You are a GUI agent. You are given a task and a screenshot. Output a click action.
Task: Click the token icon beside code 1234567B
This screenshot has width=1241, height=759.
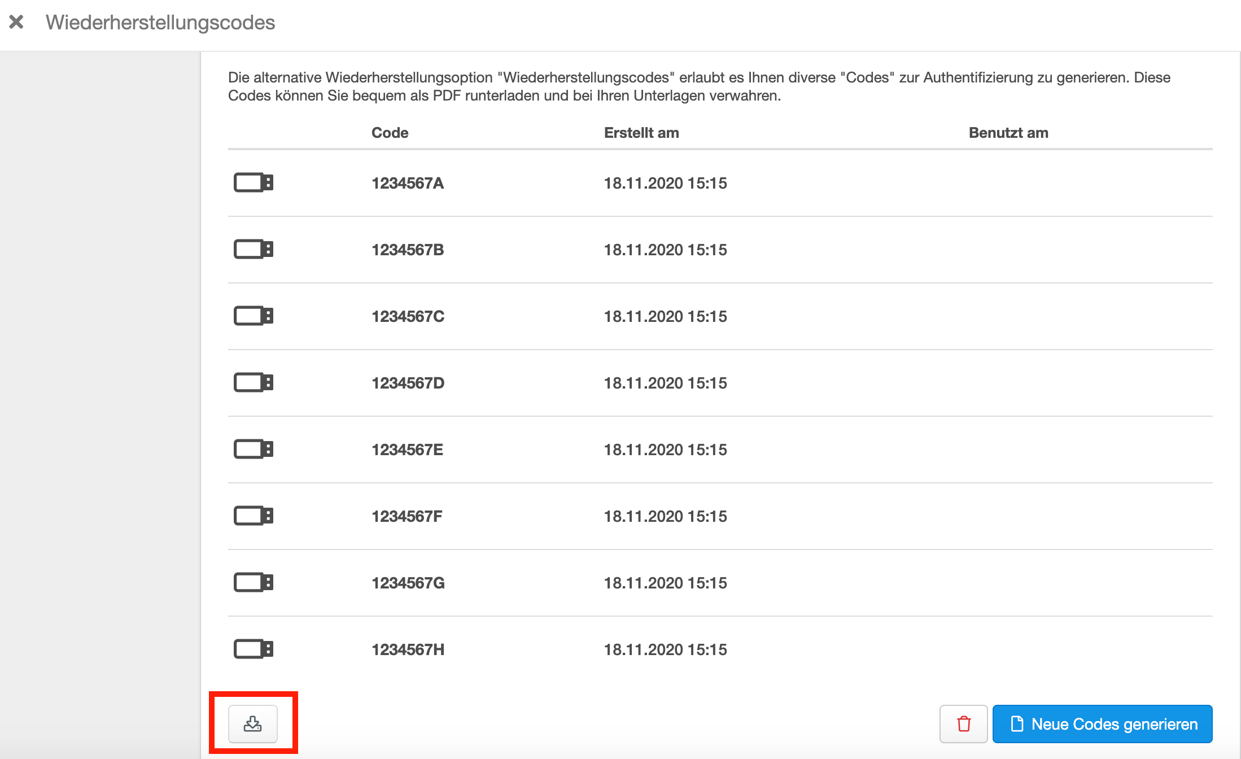[253, 249]
